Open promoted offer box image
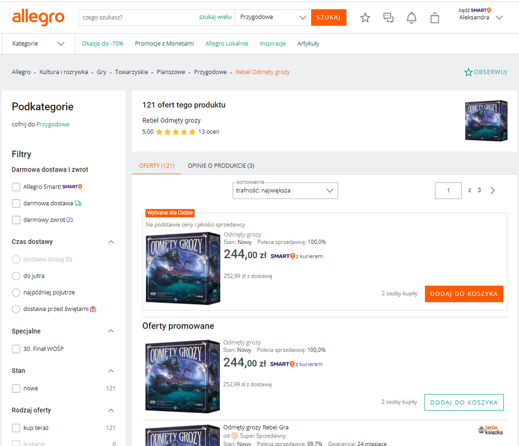Viewport: 519px width, 446px height. click(183, 377)
